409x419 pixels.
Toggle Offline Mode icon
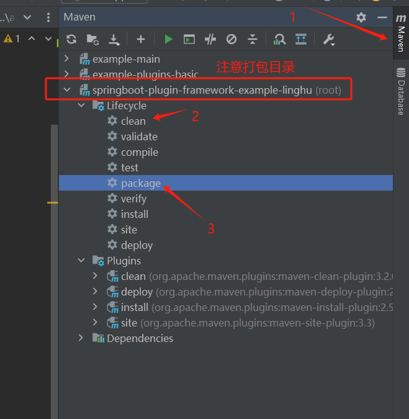[x=210, y=40]
